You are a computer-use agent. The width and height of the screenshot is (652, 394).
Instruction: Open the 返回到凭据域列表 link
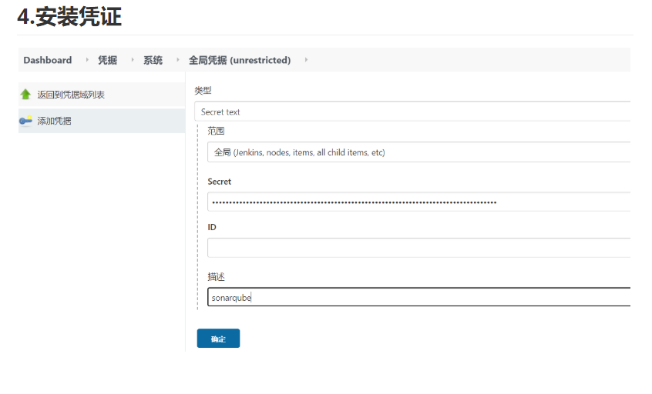[71, 95]
